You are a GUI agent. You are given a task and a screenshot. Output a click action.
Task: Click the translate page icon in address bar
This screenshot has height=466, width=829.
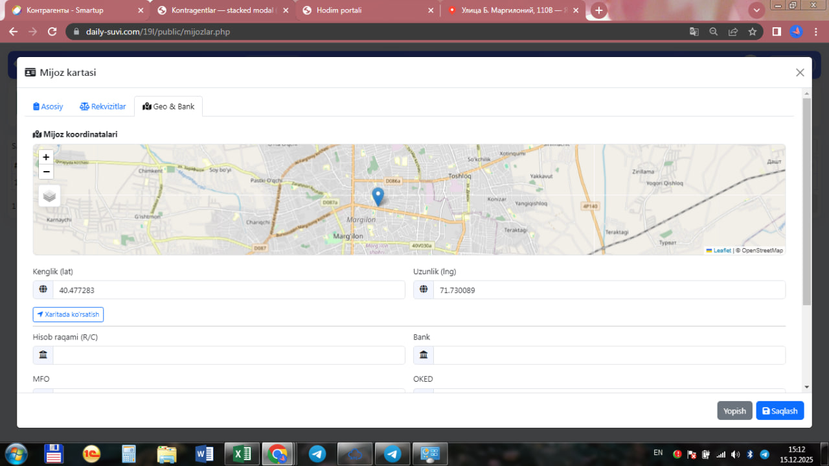pos(694,31)
